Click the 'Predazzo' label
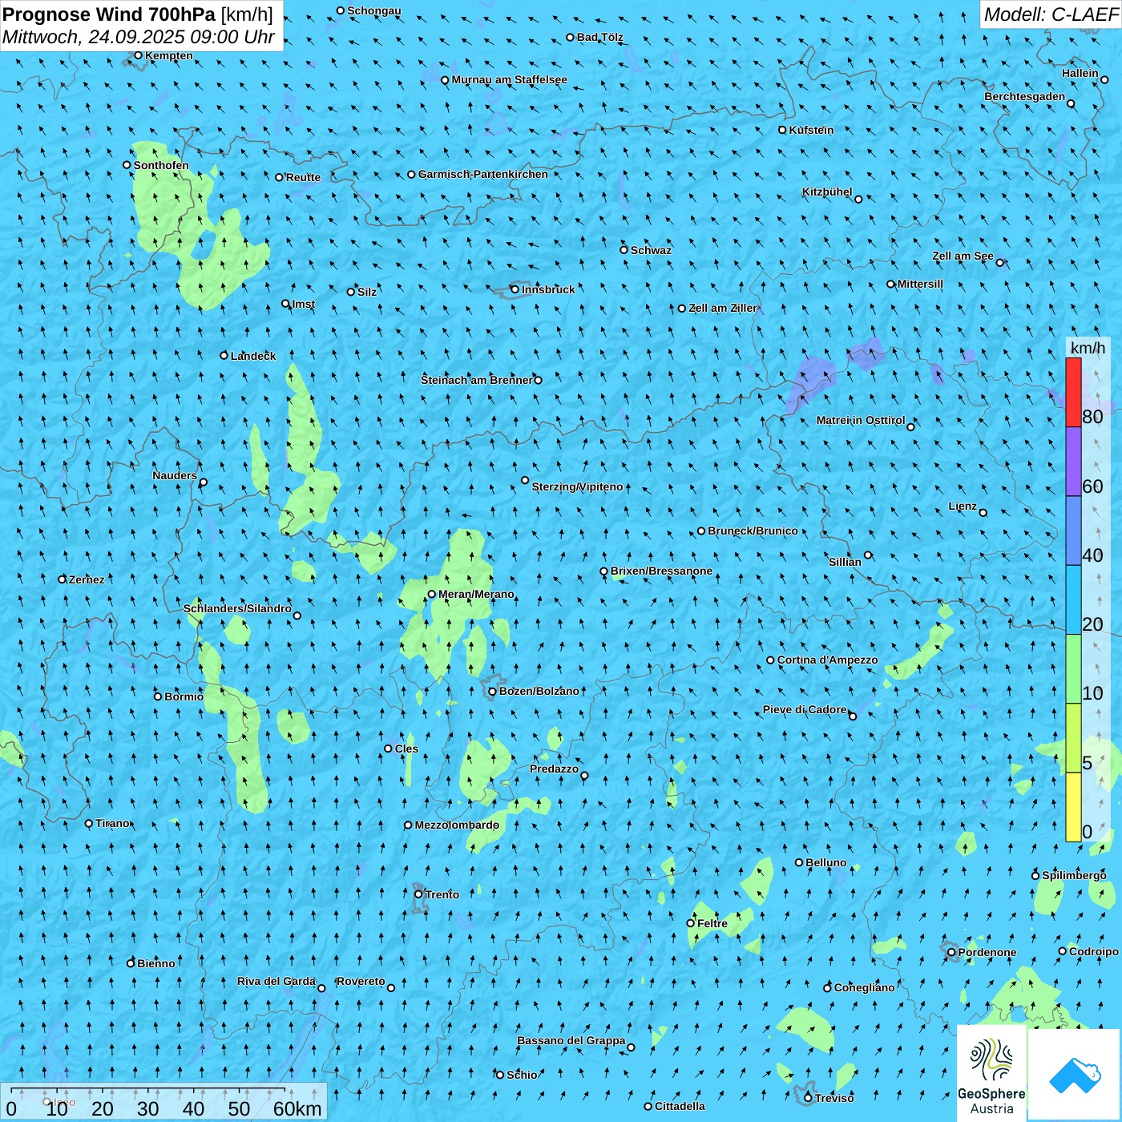This screenshot has width=1122, height=1122. pos(555,769)
